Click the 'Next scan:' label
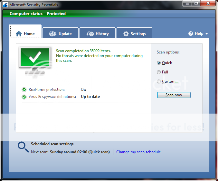Viewport: 218px width, 181px height. point(40,152)
